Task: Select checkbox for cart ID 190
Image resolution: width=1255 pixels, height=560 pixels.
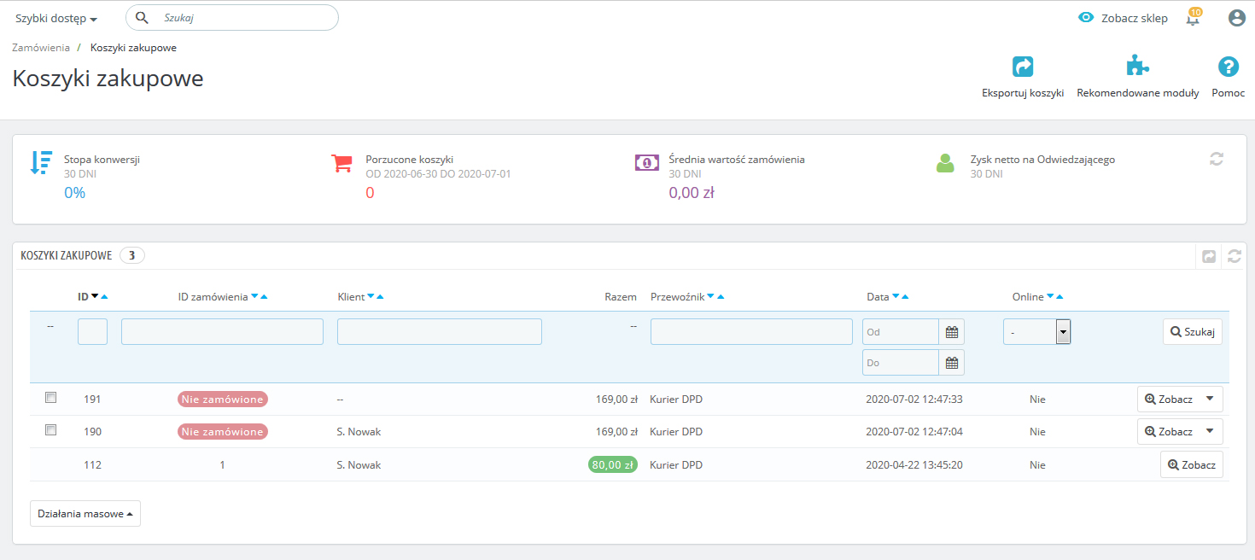Action: click(50, 430)
